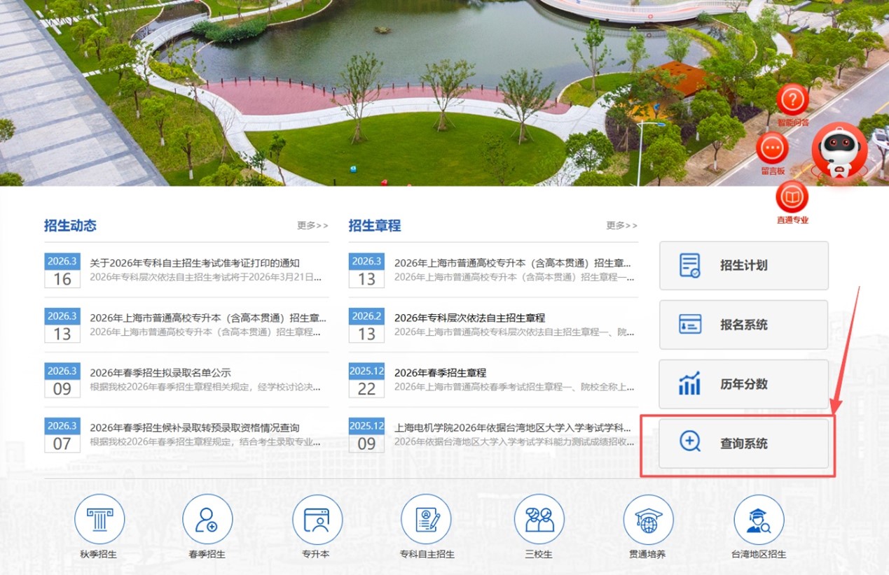
Task: Open the 三校生 circular icon
Action: click(x=537, y=519)
